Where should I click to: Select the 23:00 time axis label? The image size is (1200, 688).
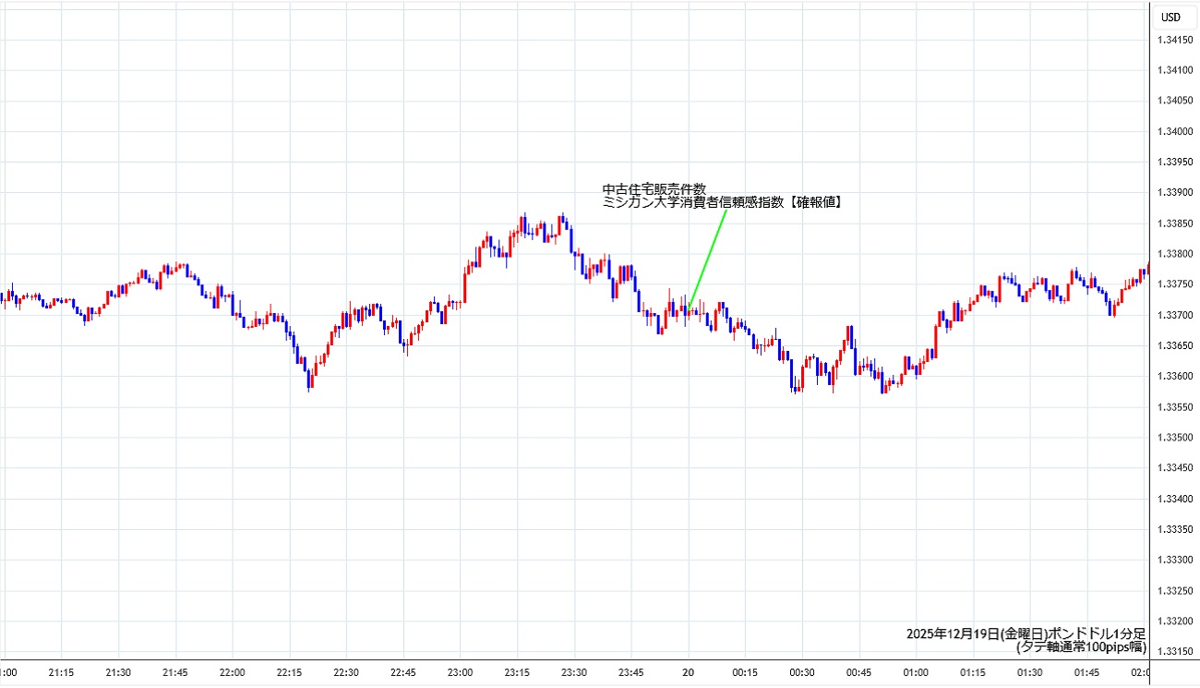461,673
